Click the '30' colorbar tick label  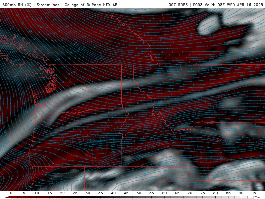(x=88, y=193)
